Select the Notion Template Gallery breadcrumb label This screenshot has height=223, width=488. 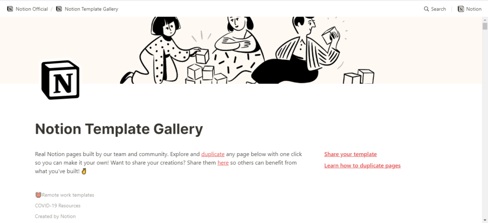click(91, 9)
